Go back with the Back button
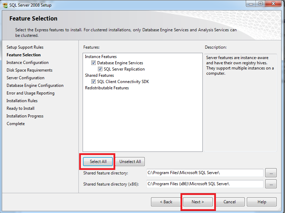Image resolution: width=285 pixels, height=213 pixels. (166, 202)
